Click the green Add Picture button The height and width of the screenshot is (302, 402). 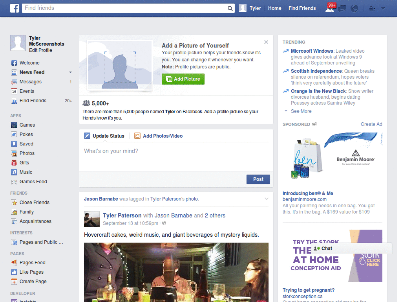click(x=183, y=79)
